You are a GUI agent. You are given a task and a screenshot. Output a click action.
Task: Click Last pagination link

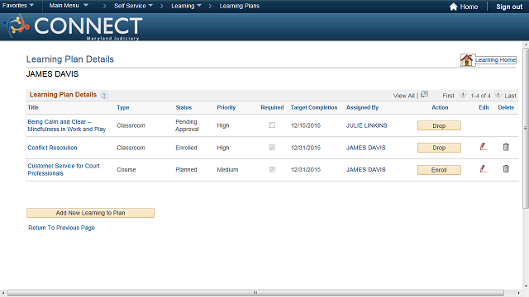[511, 96]
